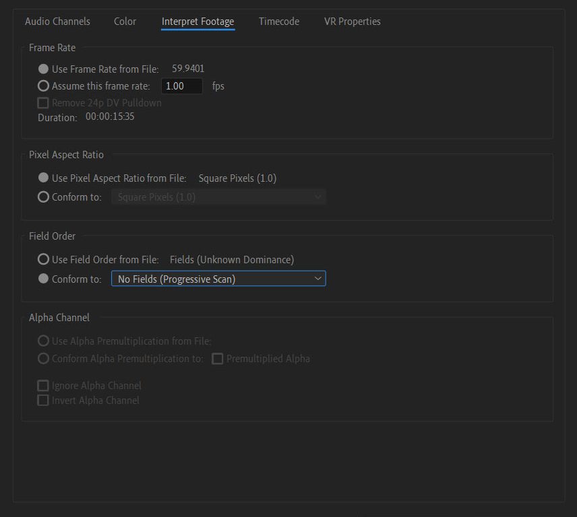Open the Square Pixels conform dropdown
577x517 pixels.
[x=218, y=197]
